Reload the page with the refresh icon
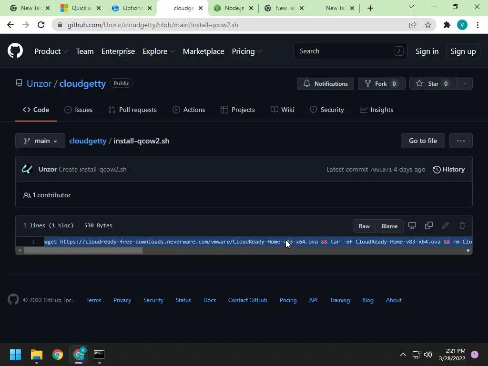This screenshot has height=366, width=488. tap(41, 25)
